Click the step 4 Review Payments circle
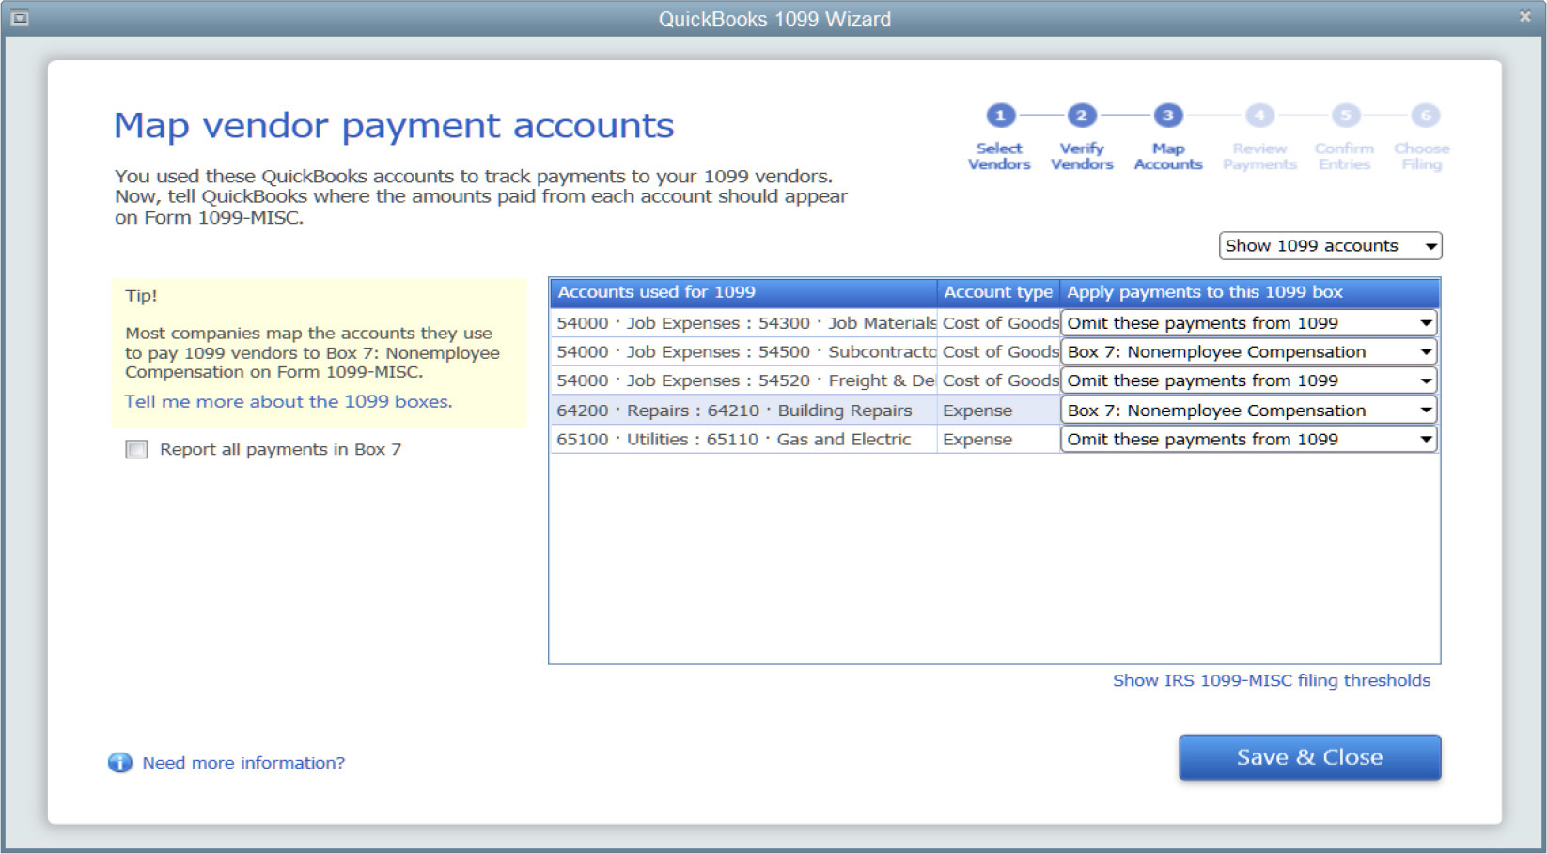 click(1259, 116)
